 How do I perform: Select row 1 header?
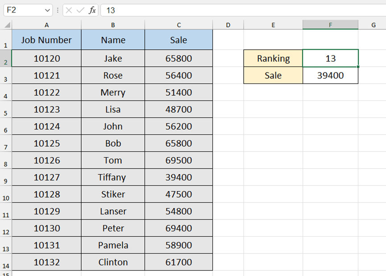[x=6, y=40]
